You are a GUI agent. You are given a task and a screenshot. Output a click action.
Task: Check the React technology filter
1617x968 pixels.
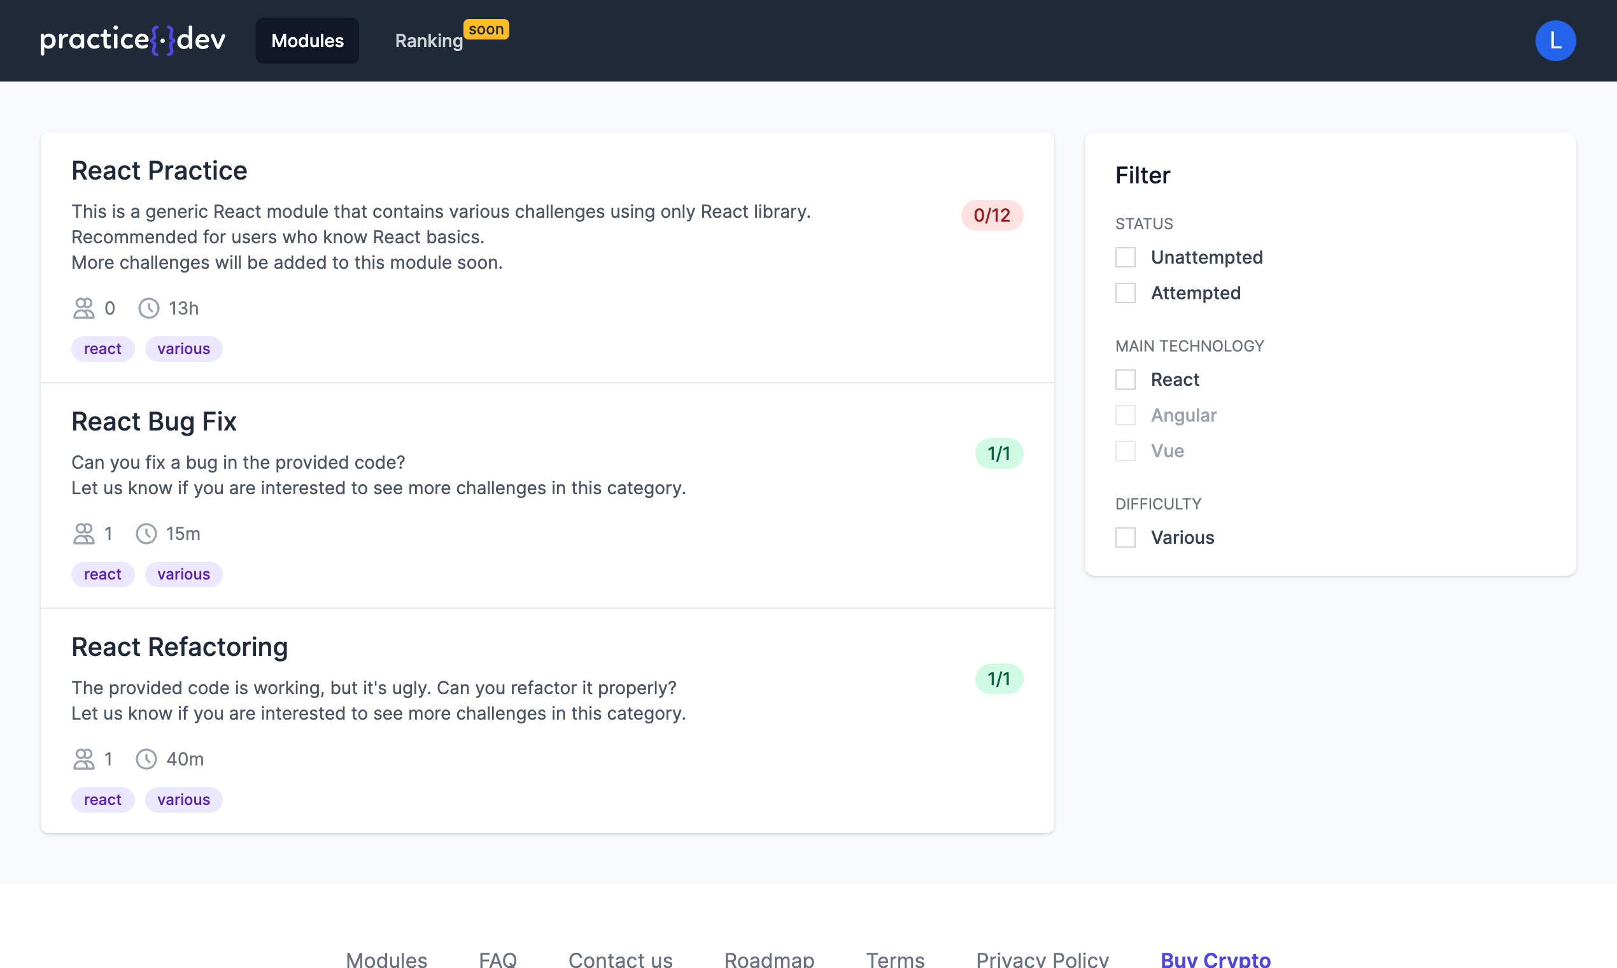1126,379
